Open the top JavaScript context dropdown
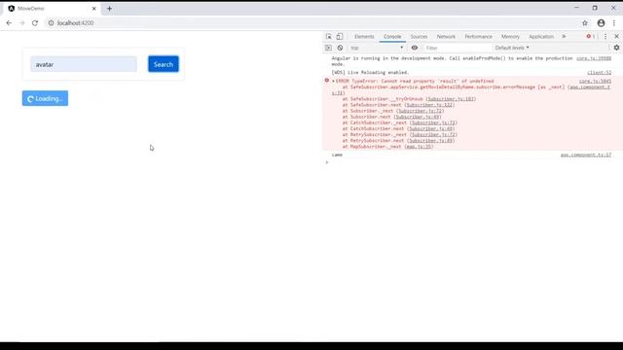The width and height of the screenshot is (623, 350). click(377, 48)
